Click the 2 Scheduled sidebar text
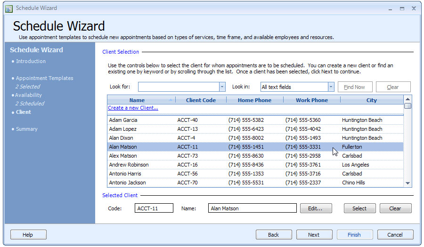This screenshot has width=424, height=247. (30, 104)
